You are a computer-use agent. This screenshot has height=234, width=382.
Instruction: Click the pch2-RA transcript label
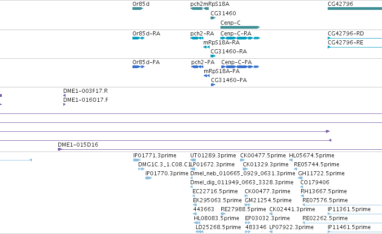[x=202, y=34]
